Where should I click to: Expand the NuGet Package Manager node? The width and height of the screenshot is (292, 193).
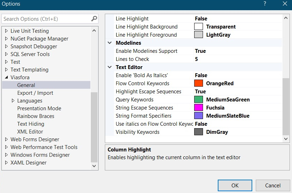point(6,39)
